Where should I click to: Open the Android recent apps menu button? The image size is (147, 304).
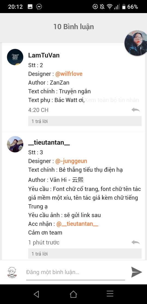point(110,294)
